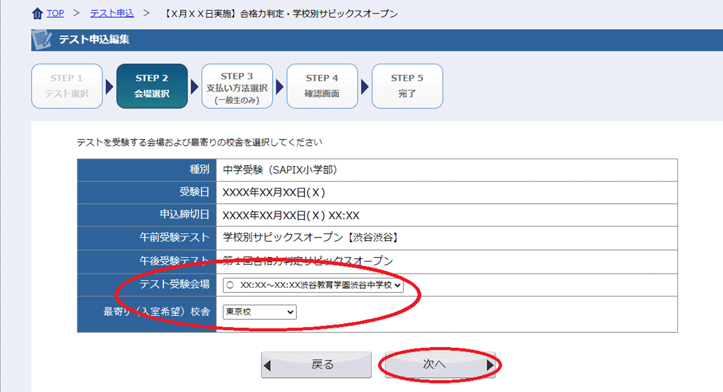Image resolution: width=723 pixels, height=392 pixels.
Task: Click the arrow between STEP 2 and STEP 3
Action: 195,87
